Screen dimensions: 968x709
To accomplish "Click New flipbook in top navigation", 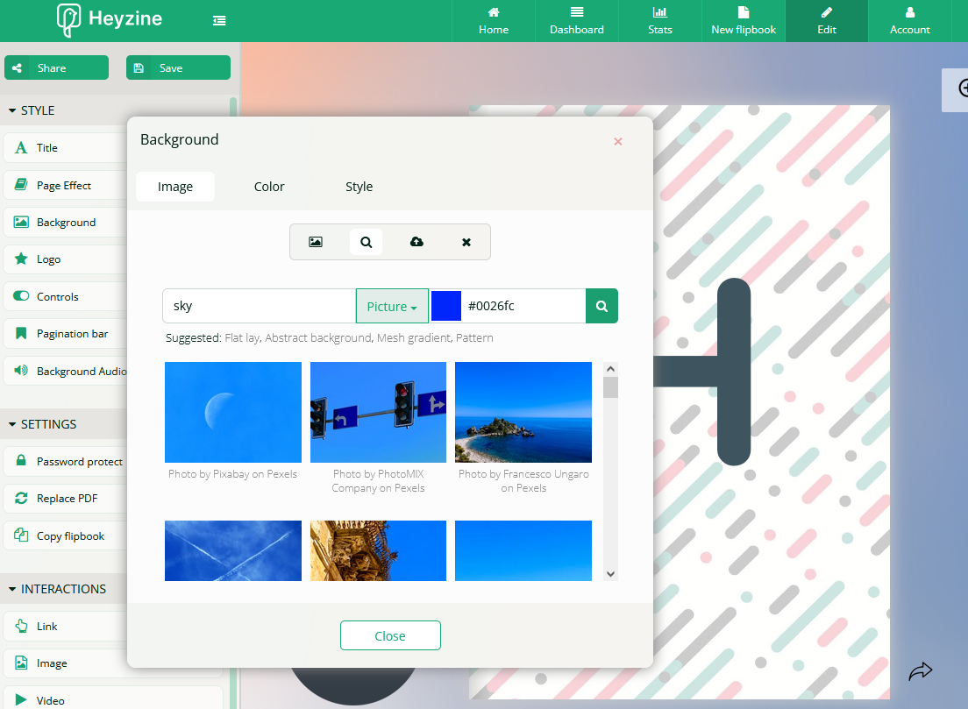I will (x=744, y=21).
